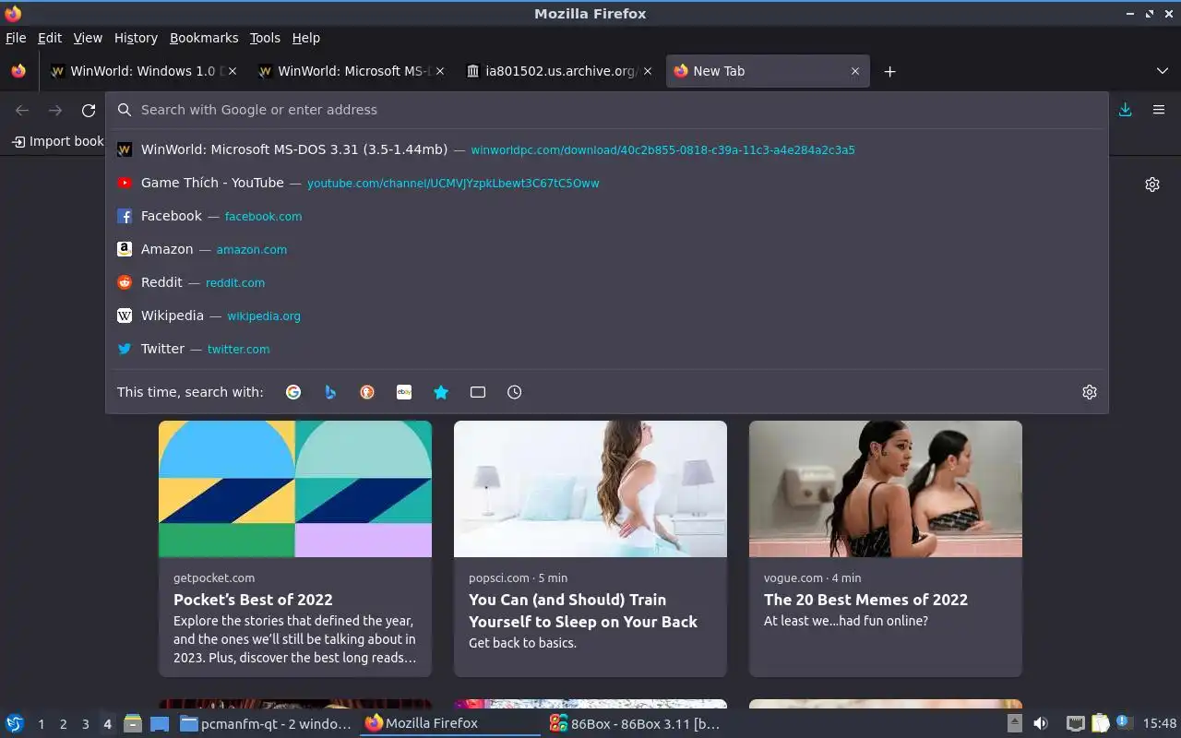
Task: Switch to virtual desktop 3
Action: 85,724
